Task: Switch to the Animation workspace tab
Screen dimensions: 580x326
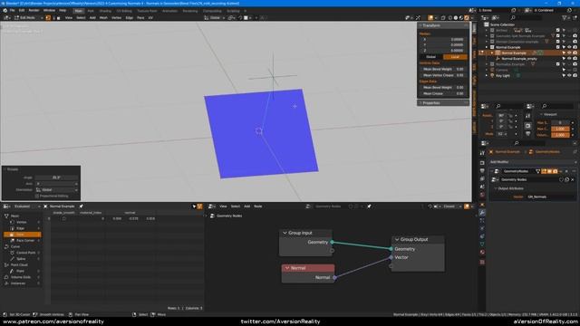Action: click(169, 11)
